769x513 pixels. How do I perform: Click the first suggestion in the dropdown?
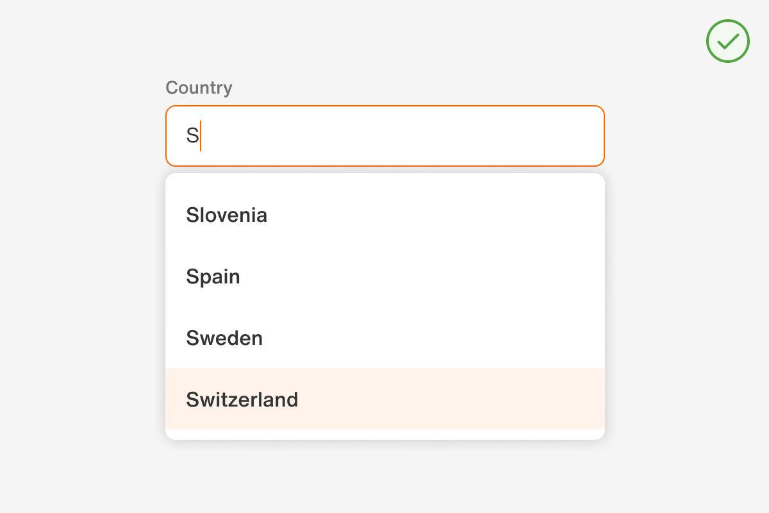[226, 215]
